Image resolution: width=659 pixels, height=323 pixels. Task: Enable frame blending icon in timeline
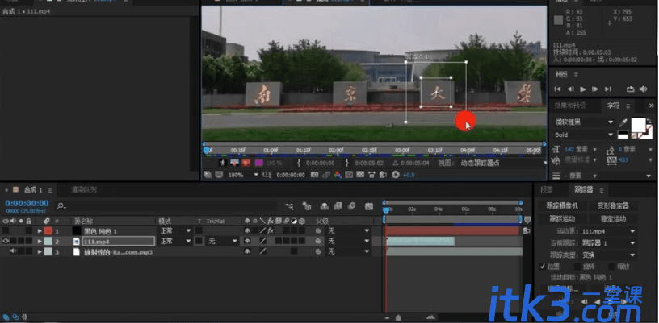click(338, 206)
